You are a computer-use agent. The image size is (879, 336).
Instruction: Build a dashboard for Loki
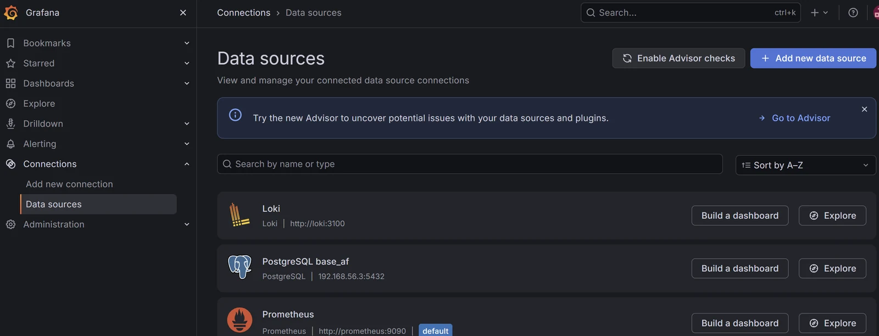coord(739,216)
